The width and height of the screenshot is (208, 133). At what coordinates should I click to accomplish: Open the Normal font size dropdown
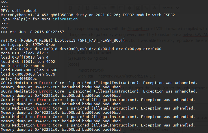[x=170, y=8]
